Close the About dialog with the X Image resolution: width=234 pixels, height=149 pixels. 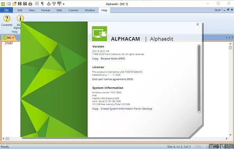coord(198,25)
